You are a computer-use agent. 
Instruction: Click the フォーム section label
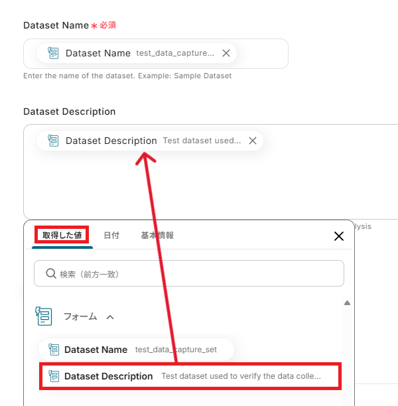coord(80,316)
